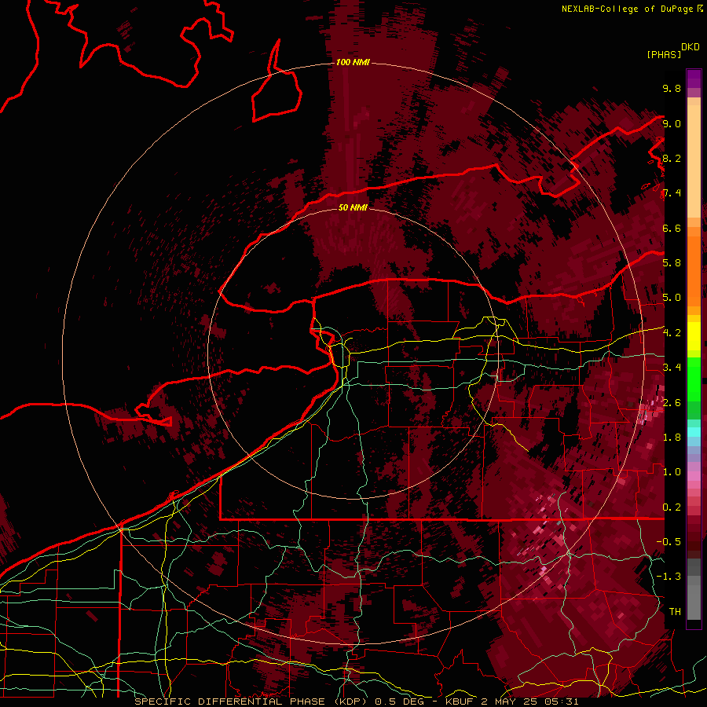Select the 5.0 scale label
This screenshot has width=707, height=707.
(x=672, y=298)
